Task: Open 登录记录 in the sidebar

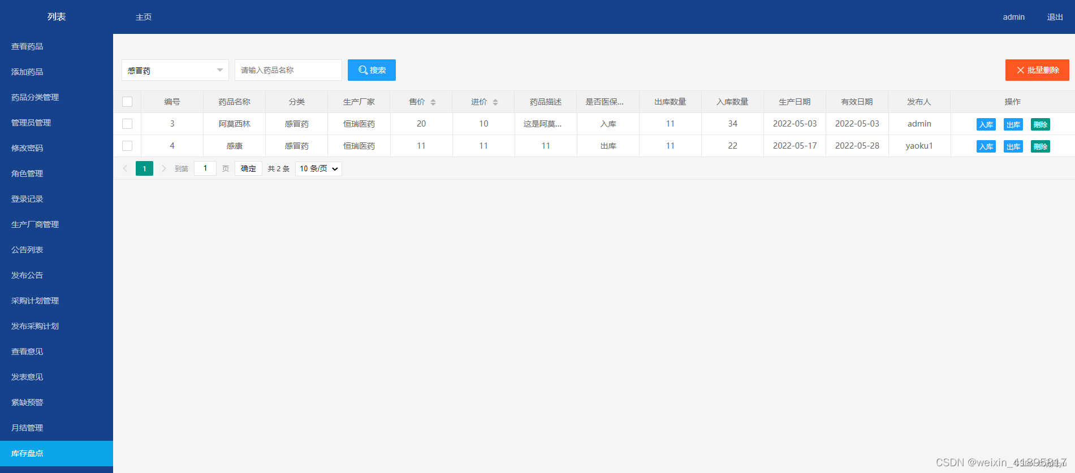Action: point(57,199)
